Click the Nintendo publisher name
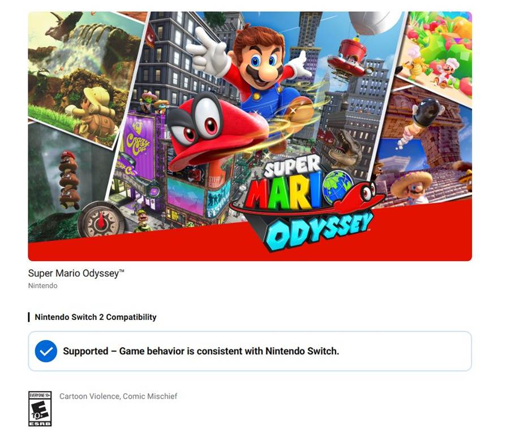This screenshot has width=511, height=445. click(x=42, y=285)
